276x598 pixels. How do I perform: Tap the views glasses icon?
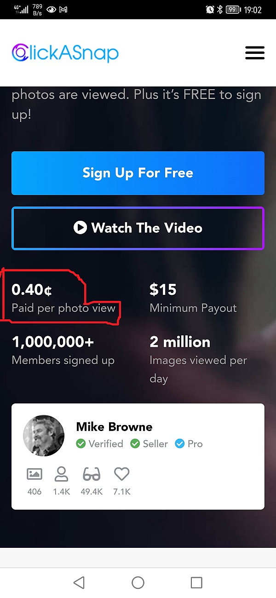point(91,474)
